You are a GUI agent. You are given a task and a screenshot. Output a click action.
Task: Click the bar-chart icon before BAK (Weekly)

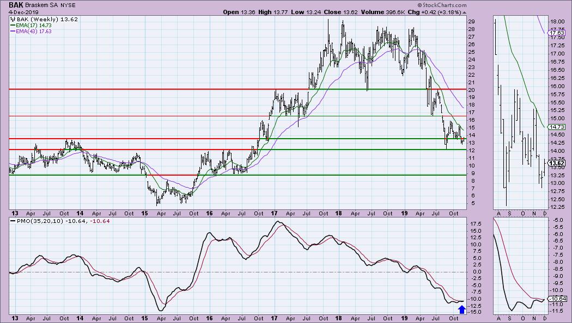(x=13, y=19)
